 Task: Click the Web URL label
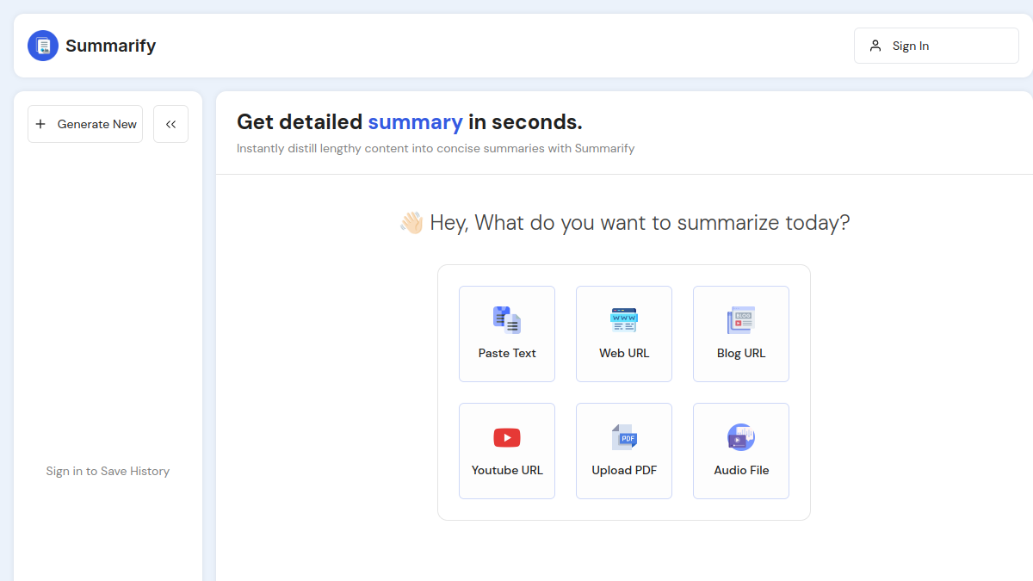coord(624,353)
